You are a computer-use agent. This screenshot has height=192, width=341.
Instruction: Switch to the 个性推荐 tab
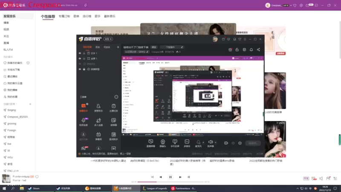click(x=48, y=16)
